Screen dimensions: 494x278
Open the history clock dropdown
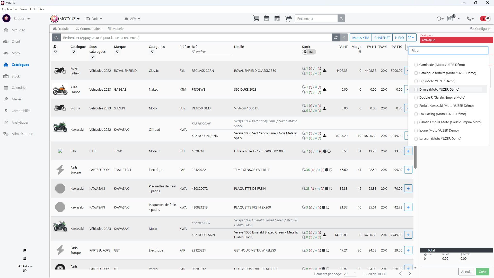coord(440,19)
